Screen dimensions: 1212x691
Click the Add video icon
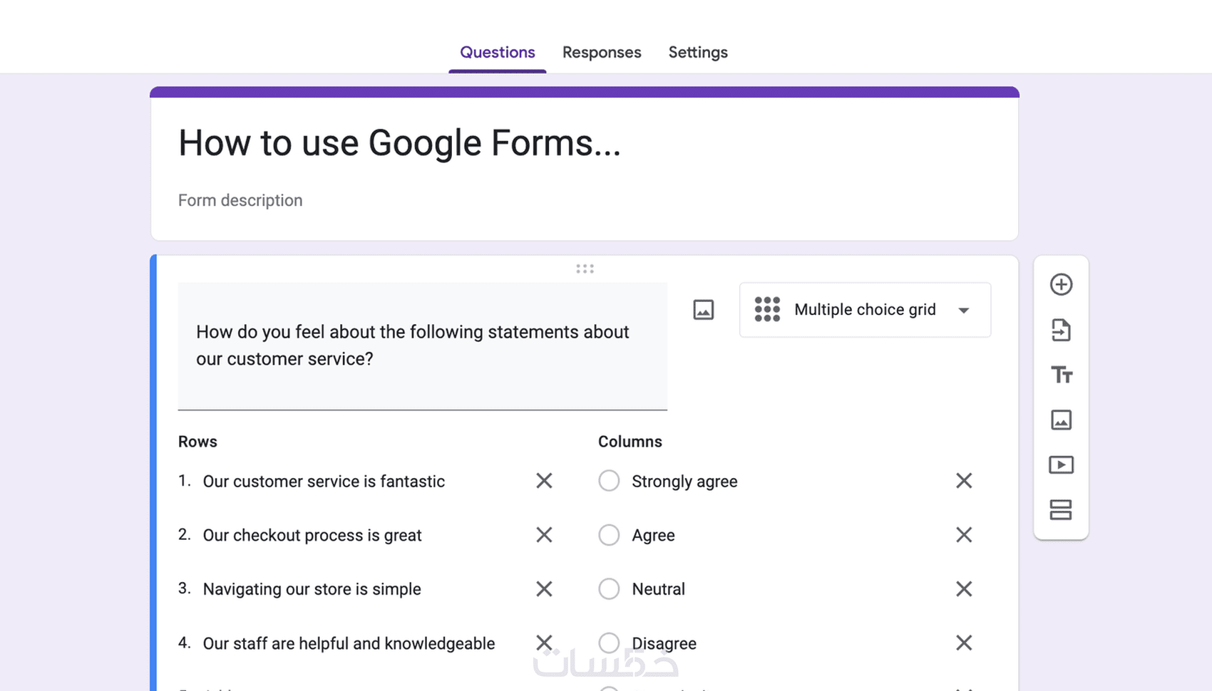[x=1061, y=465]
